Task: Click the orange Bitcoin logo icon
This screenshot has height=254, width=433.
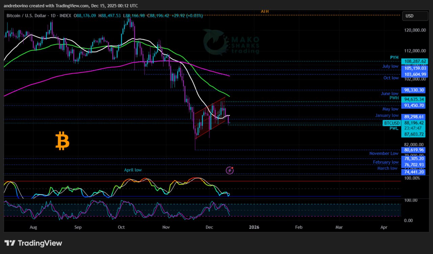Action: 62,141
